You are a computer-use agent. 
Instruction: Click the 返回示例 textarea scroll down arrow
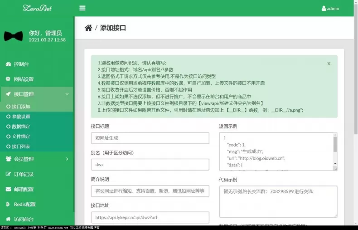(335, 164)
